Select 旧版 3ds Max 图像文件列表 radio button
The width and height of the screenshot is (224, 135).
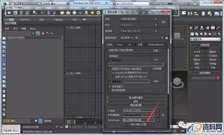tap(113, 77)
